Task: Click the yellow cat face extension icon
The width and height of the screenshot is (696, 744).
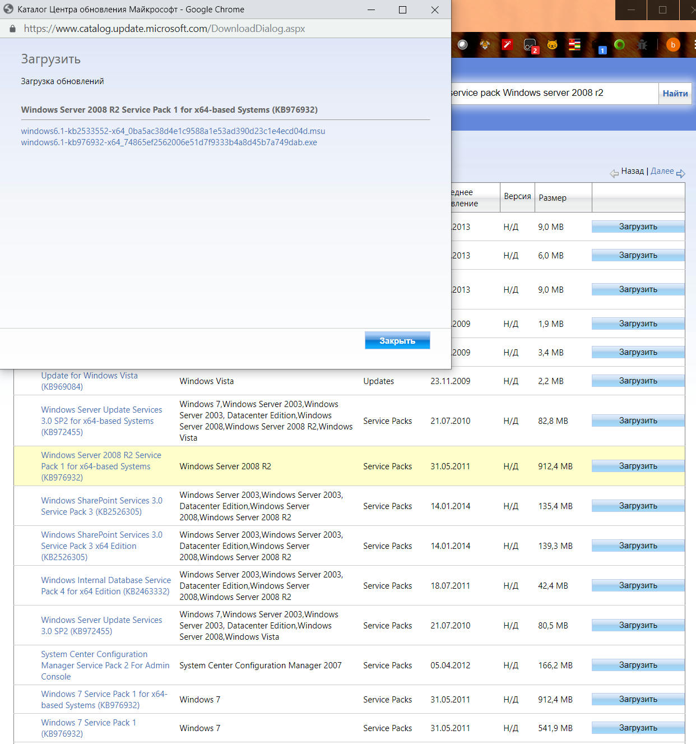Action: click(552, 45)
